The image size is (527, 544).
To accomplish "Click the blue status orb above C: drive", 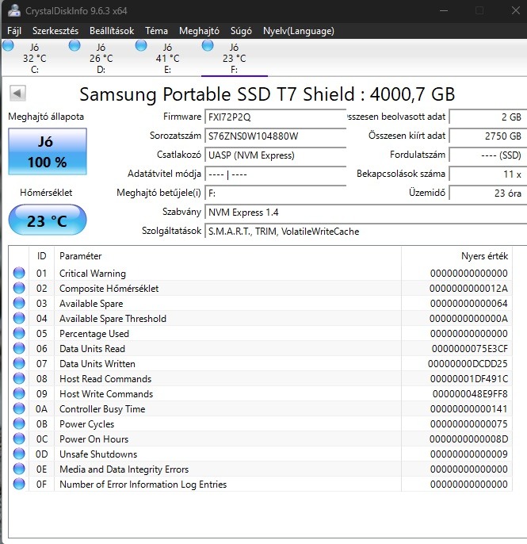I will pyautogui.click(x=8, y=45).
